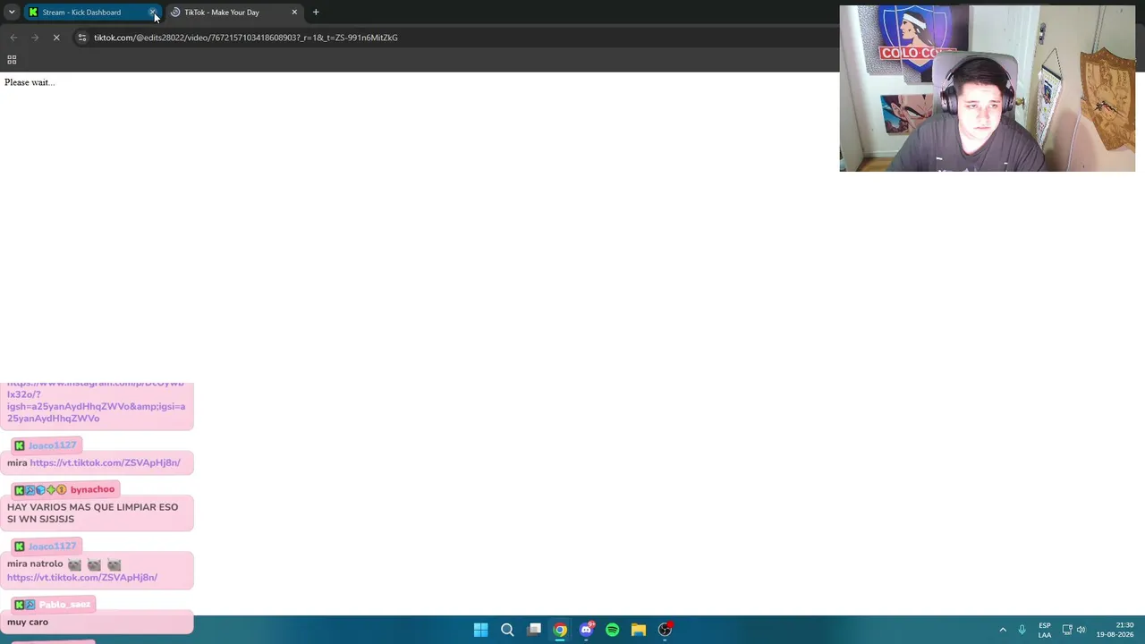Image resolution: width=1145 pixels, height=644 pixels.
Task: Switch to OBS Studio in the taskbar
Action: tap(665, 630)
